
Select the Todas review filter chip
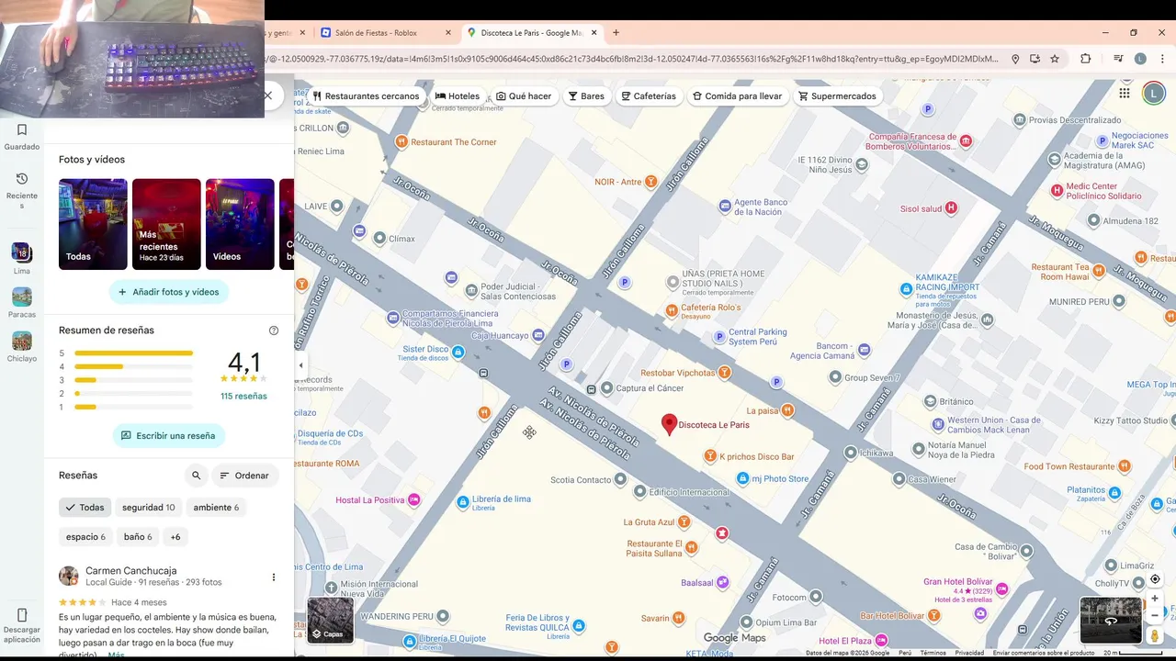tap(85, 508)
